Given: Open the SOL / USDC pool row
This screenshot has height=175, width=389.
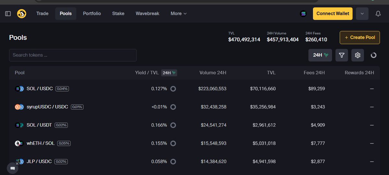Looking at the screenshot, I should pos(194,89).
